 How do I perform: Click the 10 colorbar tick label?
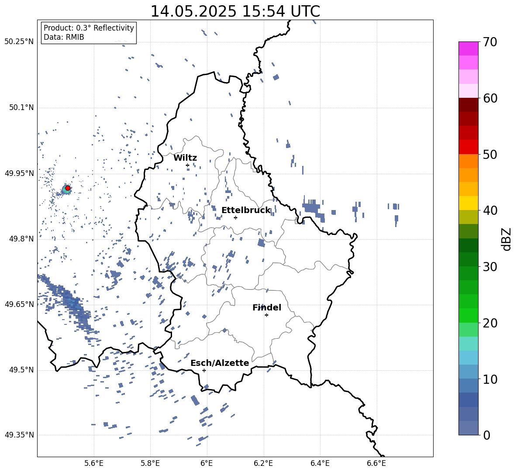tap(490, 379)
